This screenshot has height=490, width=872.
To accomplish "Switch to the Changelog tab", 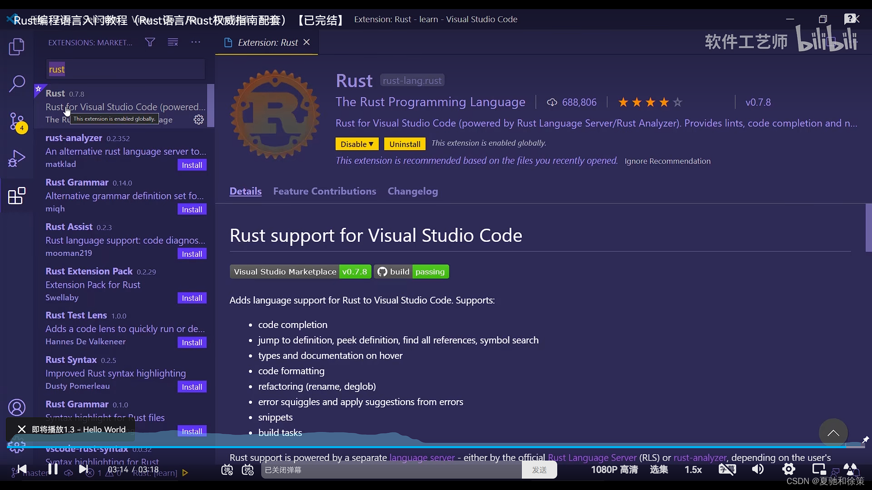I will (x=412, y=191).
